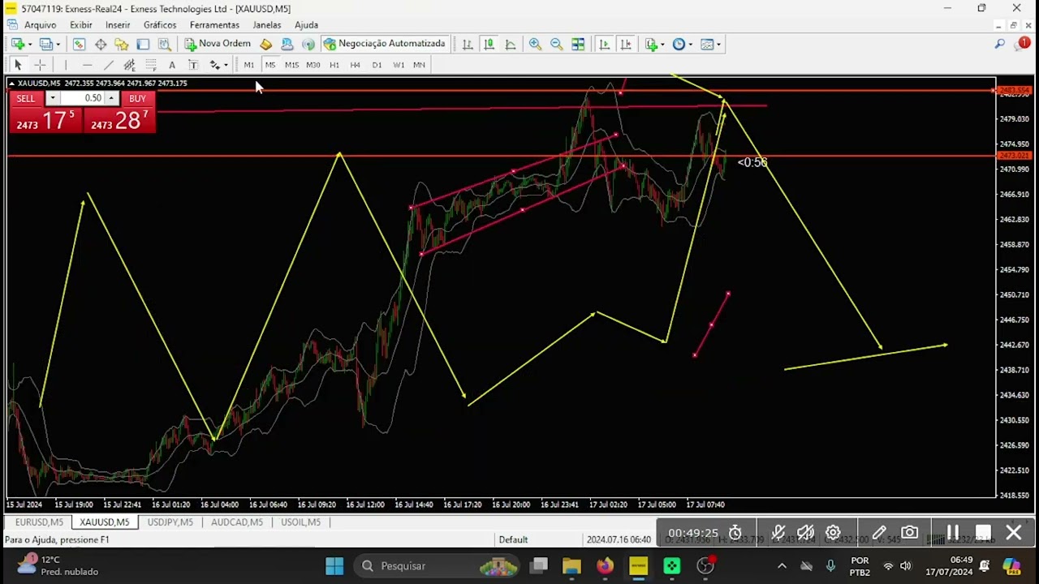Select the horizontal line drawing tool
The height and width of the screenshot is (584, 1039).
[87, 65]
